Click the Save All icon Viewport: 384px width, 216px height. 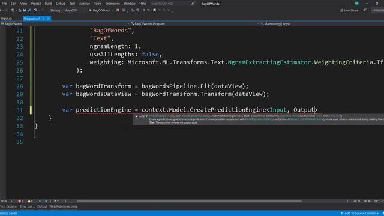click(29, 10)
